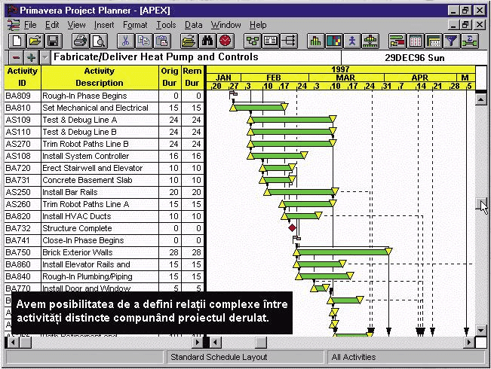Click the Cut scissors icon
The image size is (491, 369).
pyautogui.click(x=125, y=41)
